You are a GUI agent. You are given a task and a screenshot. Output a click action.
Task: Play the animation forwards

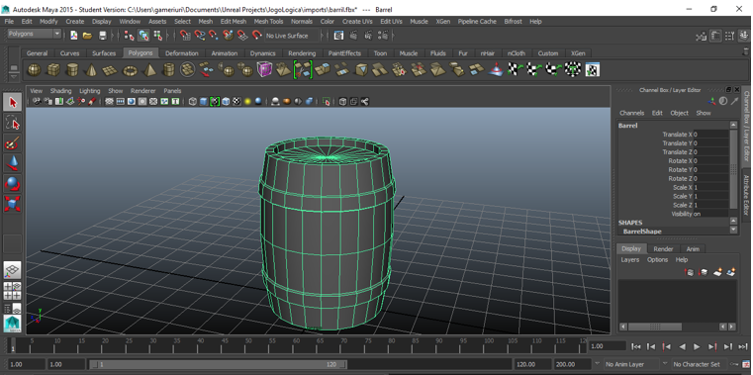click(x=697, y=346)
